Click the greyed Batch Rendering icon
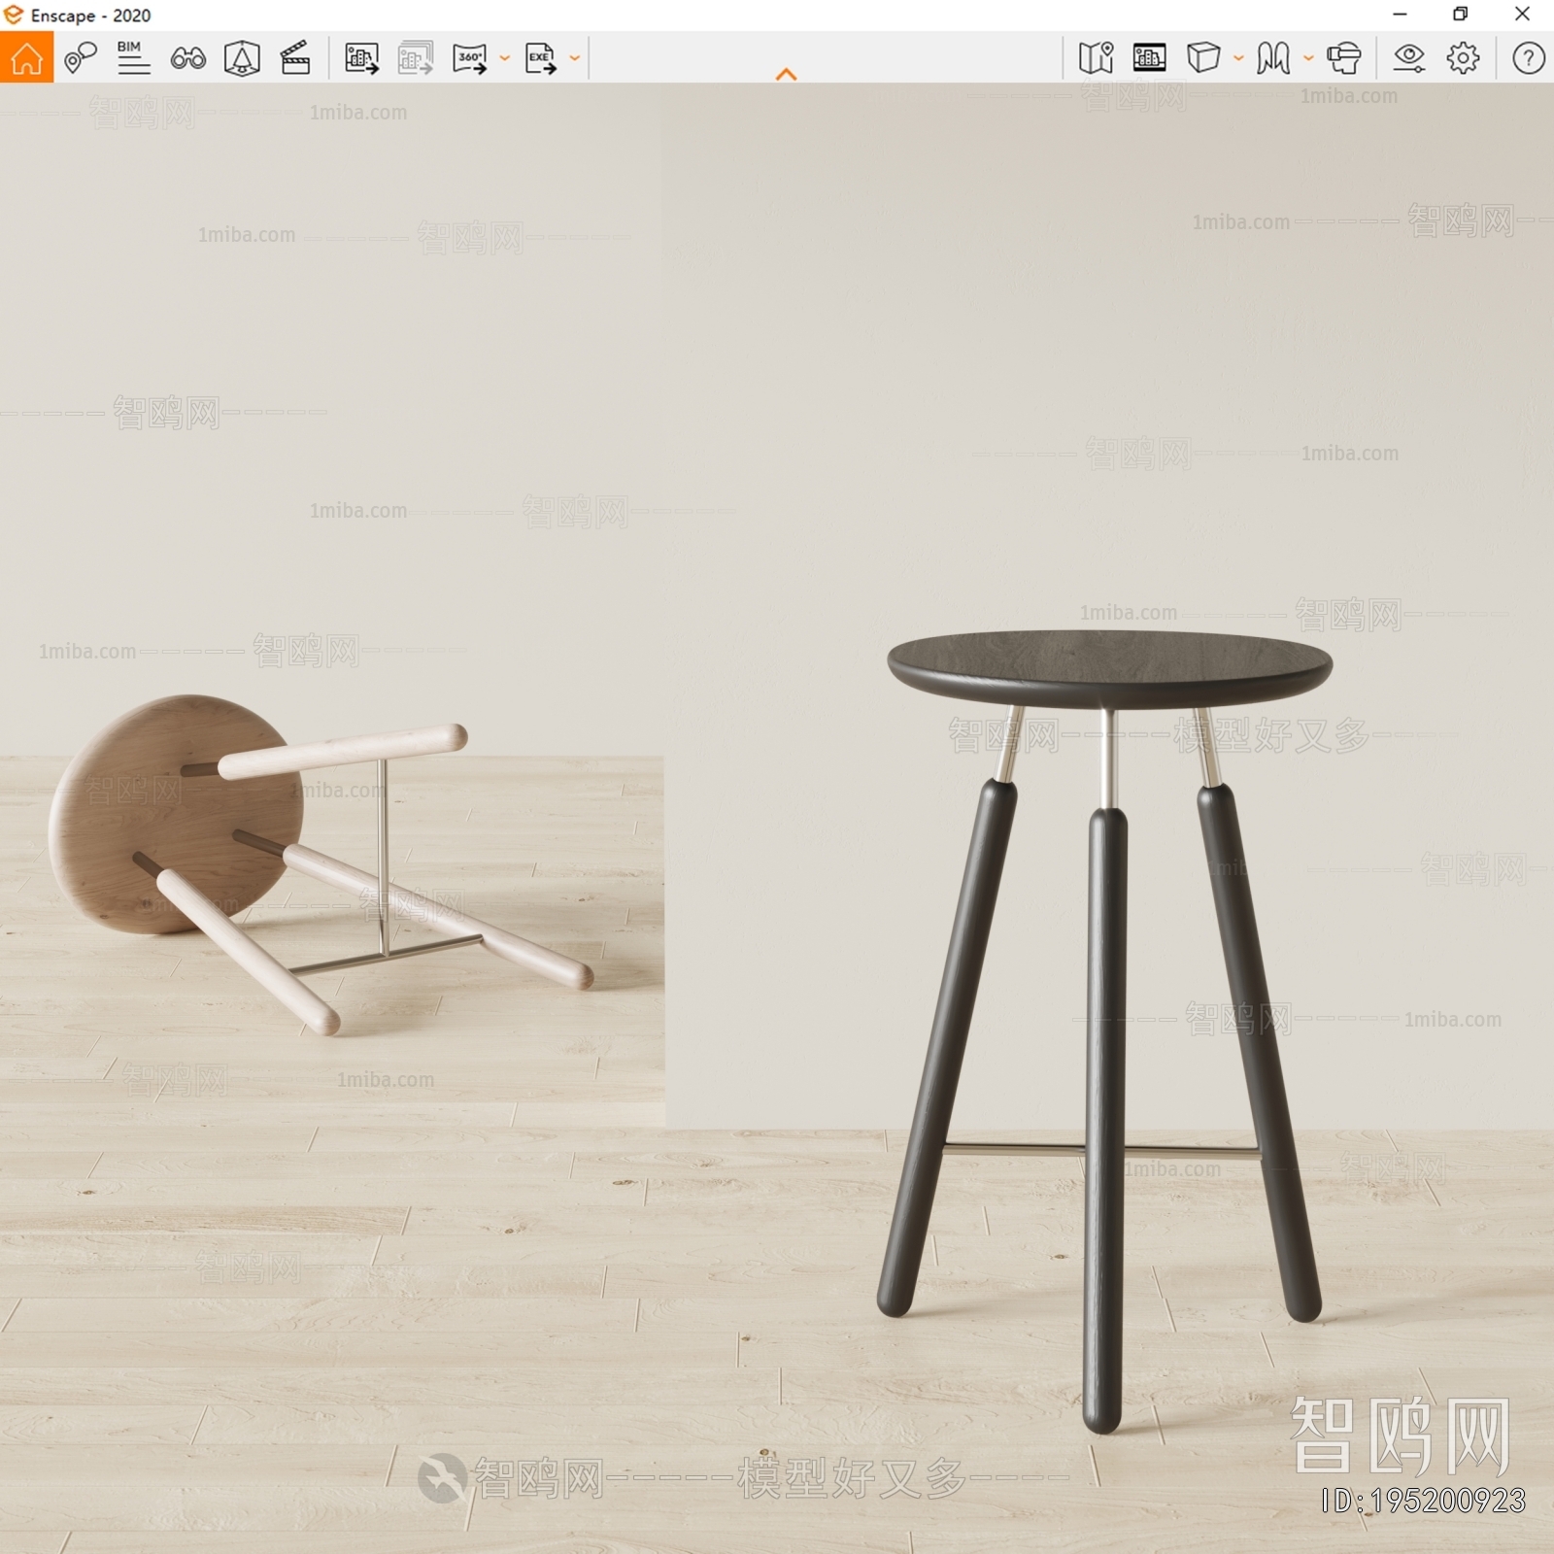The image size is (1554, 1554). click(416, 58)
